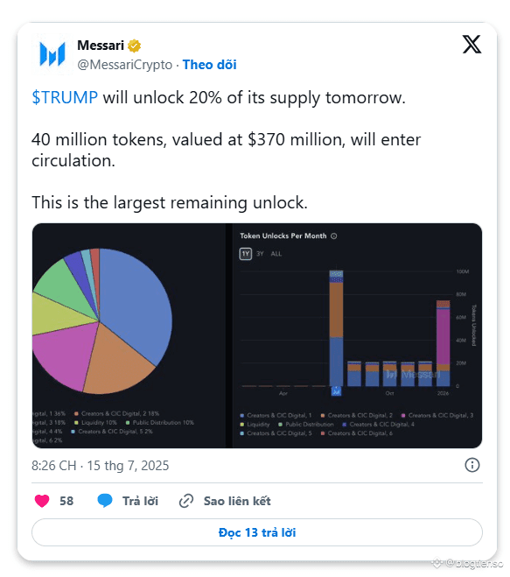Click Đọc 13 trả lời button
Screen dimensions: 510x577
257,532
